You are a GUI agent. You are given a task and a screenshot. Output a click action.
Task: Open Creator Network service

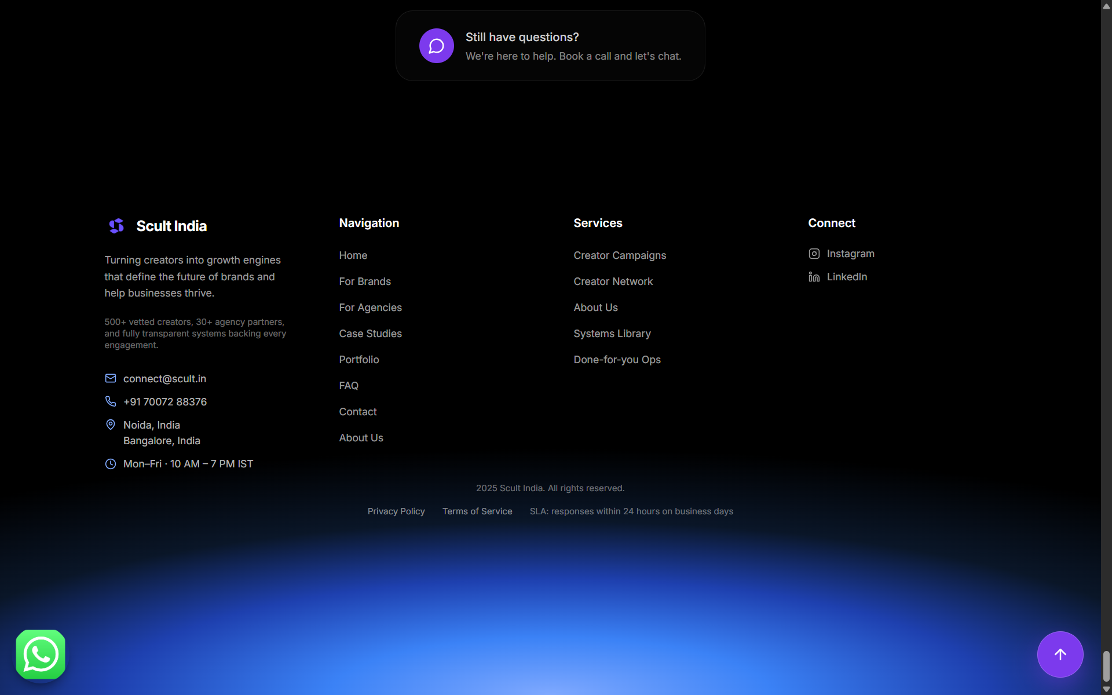click(613, 281)
